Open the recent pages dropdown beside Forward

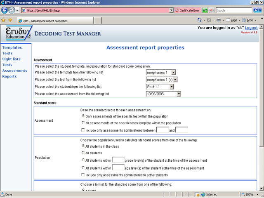(17, 10)
